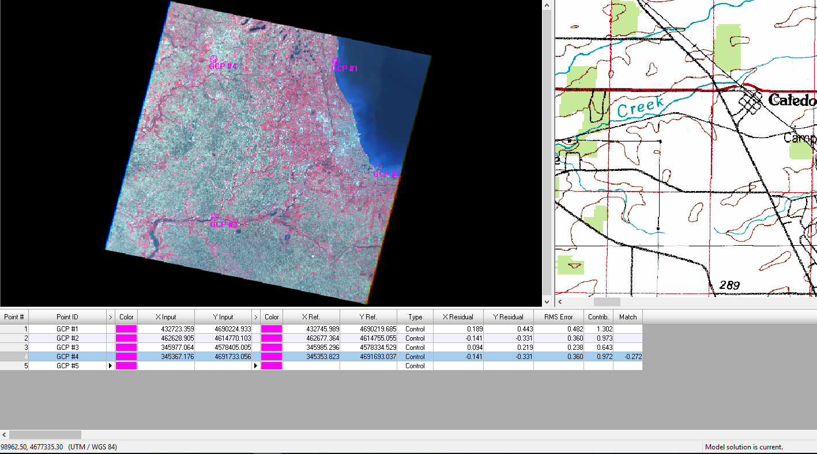Click the table's horizontal scrollbar thumb
817x454 pixels.
(45, 434)
